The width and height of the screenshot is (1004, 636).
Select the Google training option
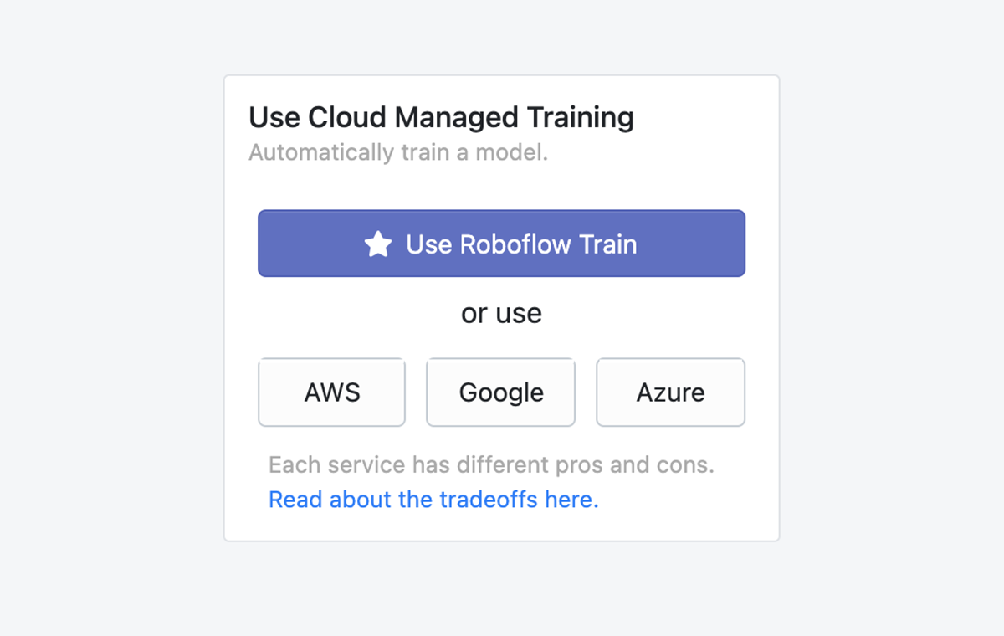[501, 392]
